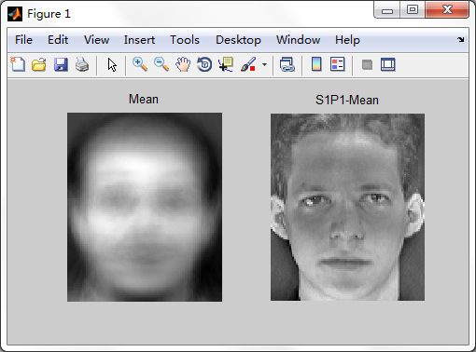
Task: Toggle the Data Cursor tool
Action: (x=226, y=64)
